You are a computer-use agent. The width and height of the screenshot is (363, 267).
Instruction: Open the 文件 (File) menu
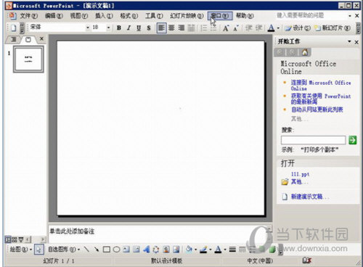(x=28, y=16)
